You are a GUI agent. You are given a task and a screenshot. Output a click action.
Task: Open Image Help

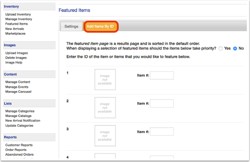[x=13, y=63]
